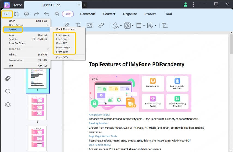Select the third page thumbnail

tap(37, 138)
